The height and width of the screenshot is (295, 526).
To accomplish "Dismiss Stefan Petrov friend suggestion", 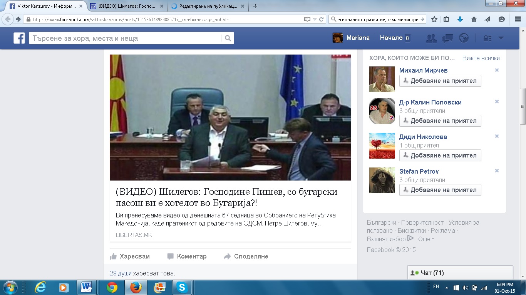I will point(497,171).
